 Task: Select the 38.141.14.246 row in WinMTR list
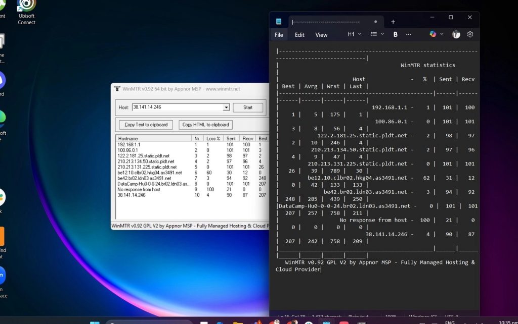pos(193,195)
